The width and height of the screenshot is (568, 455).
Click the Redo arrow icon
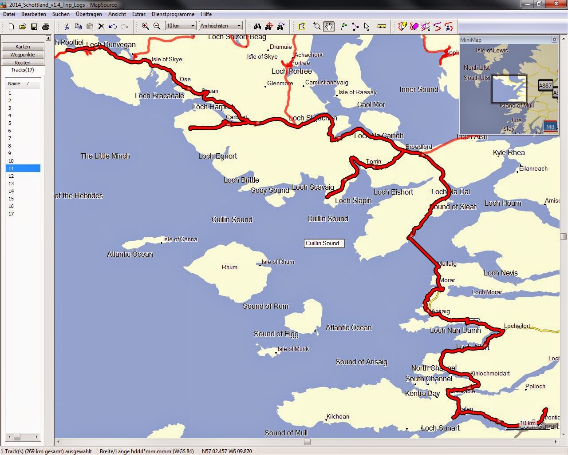[124, 27]
